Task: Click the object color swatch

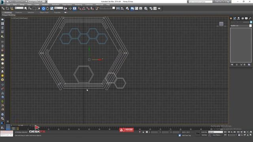Action: tap(251, 22)
